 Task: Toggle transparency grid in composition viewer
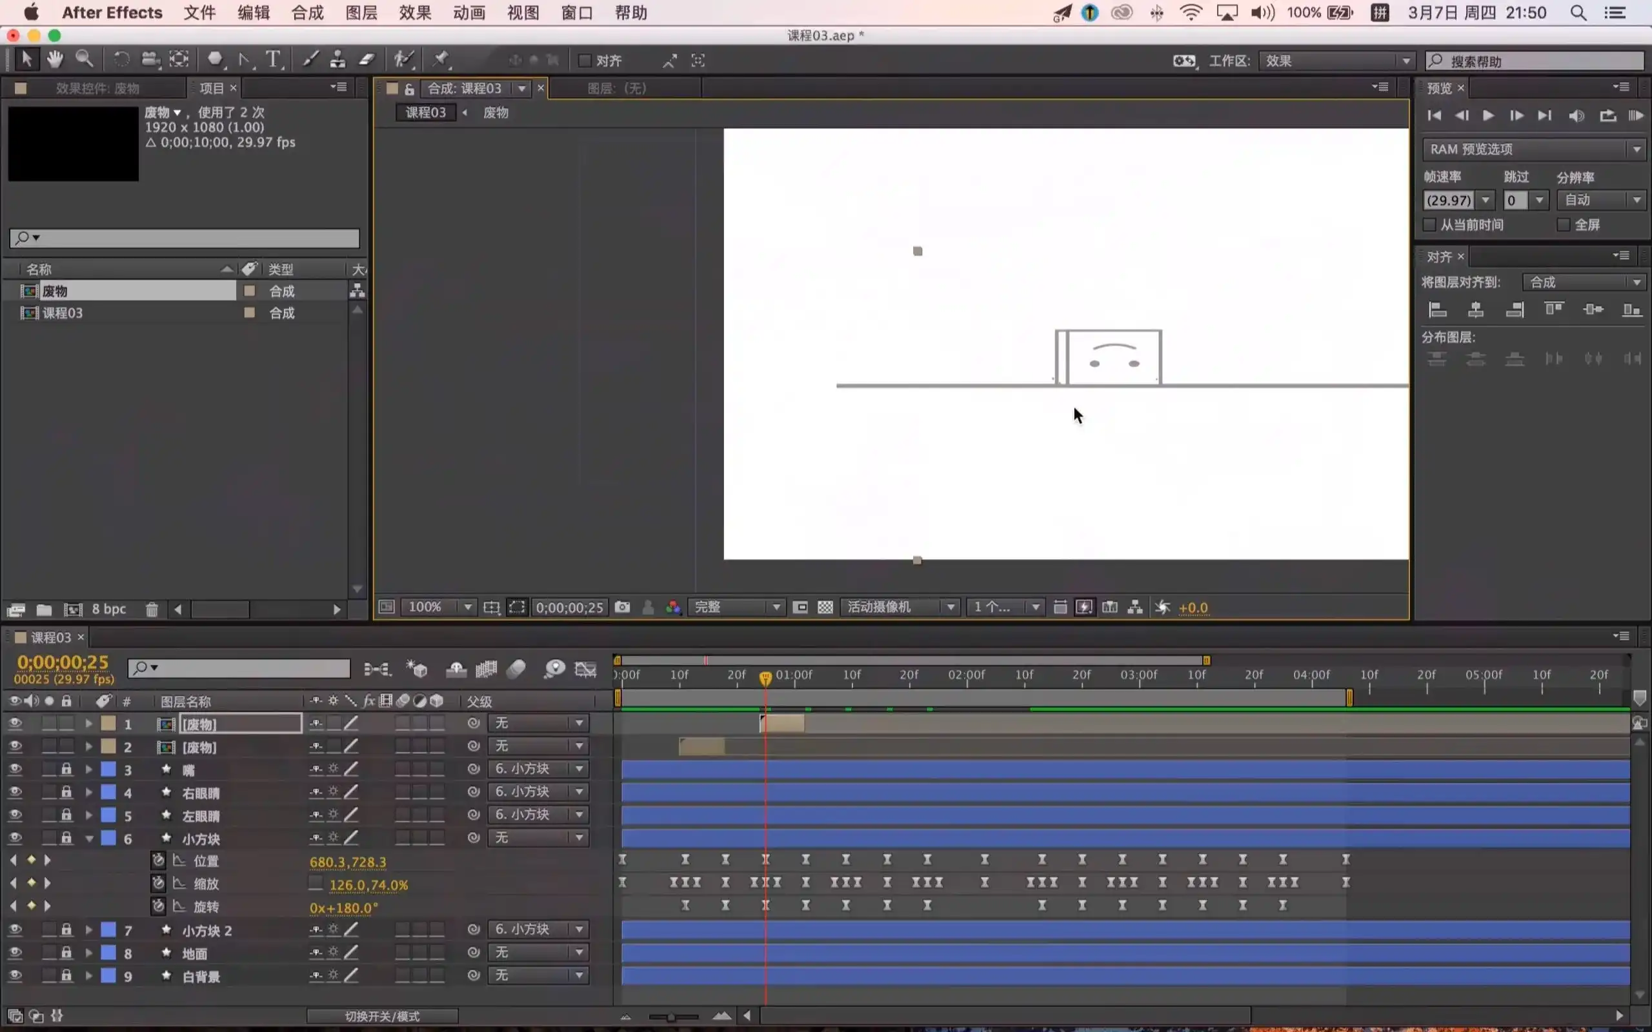click(825, 607)
